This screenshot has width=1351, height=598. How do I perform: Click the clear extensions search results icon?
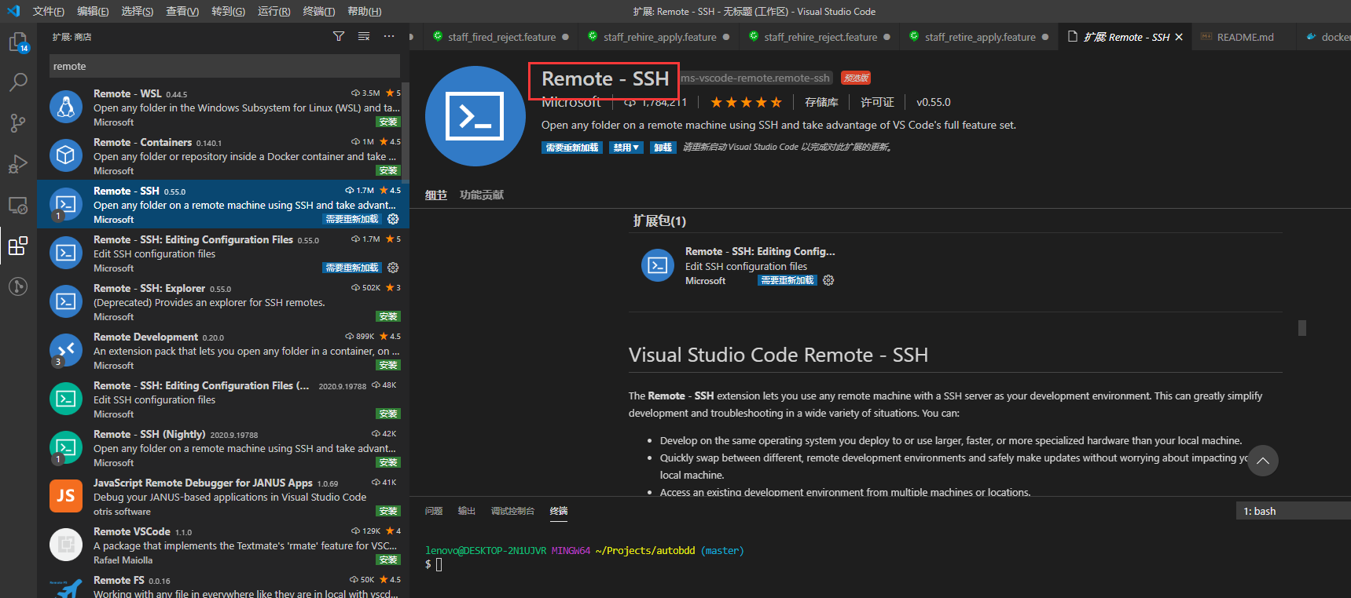364,37
